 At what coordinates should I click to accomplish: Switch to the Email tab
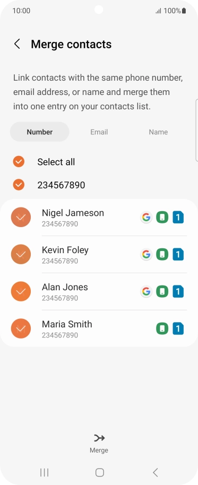(99, 132)
